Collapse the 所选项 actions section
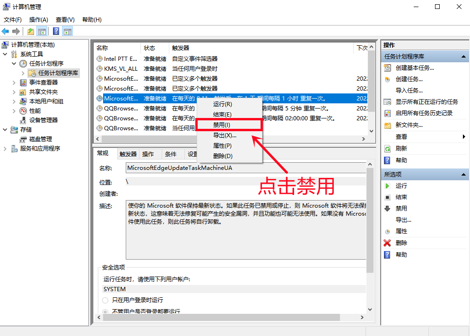The width and height of the screenshot is (470, 336). click(463, 175)
